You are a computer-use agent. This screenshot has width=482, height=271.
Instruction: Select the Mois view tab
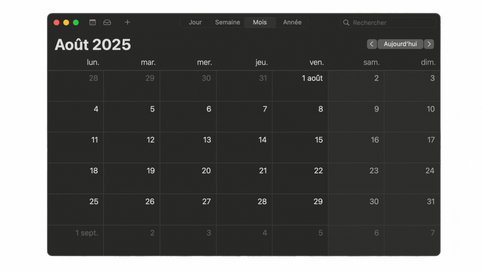tap(260, 22)
